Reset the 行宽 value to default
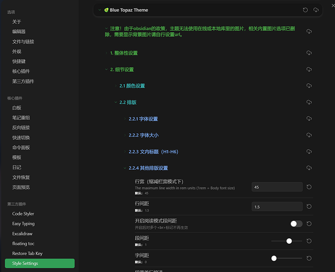This screenshot has height=272, width=335. pos(309,187)
